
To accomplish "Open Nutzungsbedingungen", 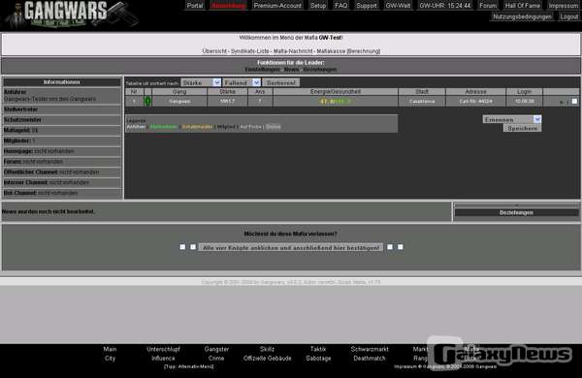I will (x=522, y=16).
